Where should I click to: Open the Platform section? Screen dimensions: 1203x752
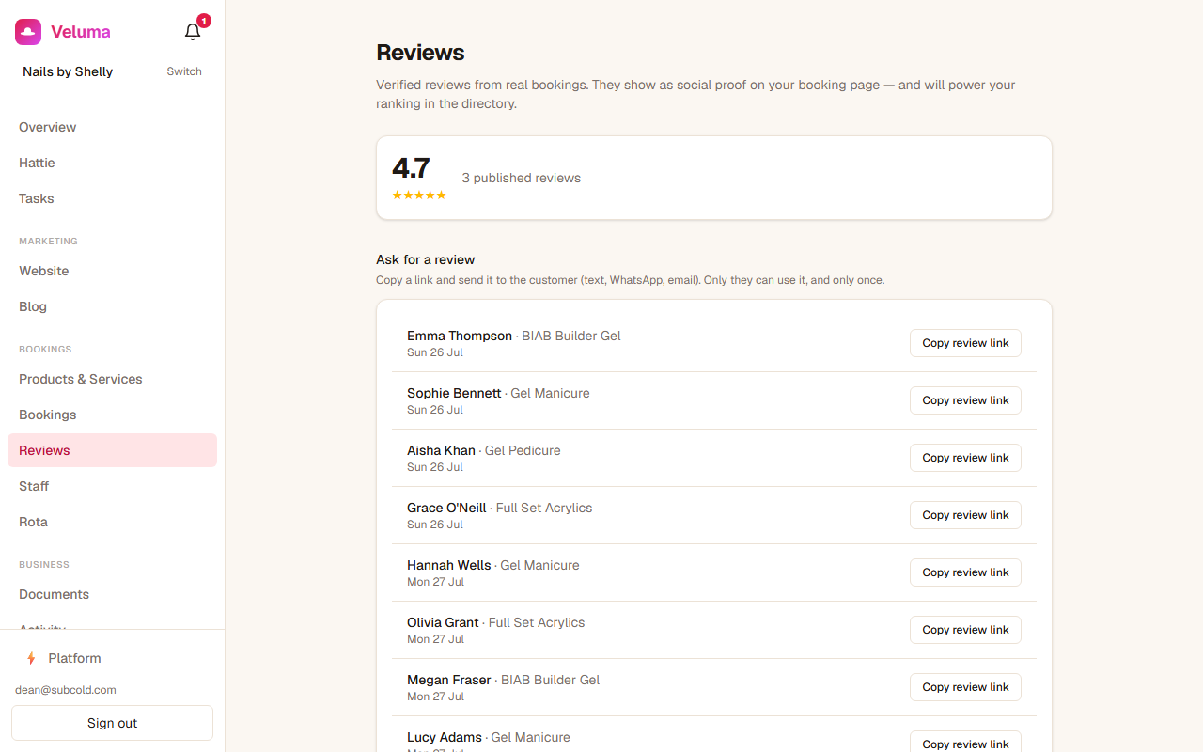point(113,658)
